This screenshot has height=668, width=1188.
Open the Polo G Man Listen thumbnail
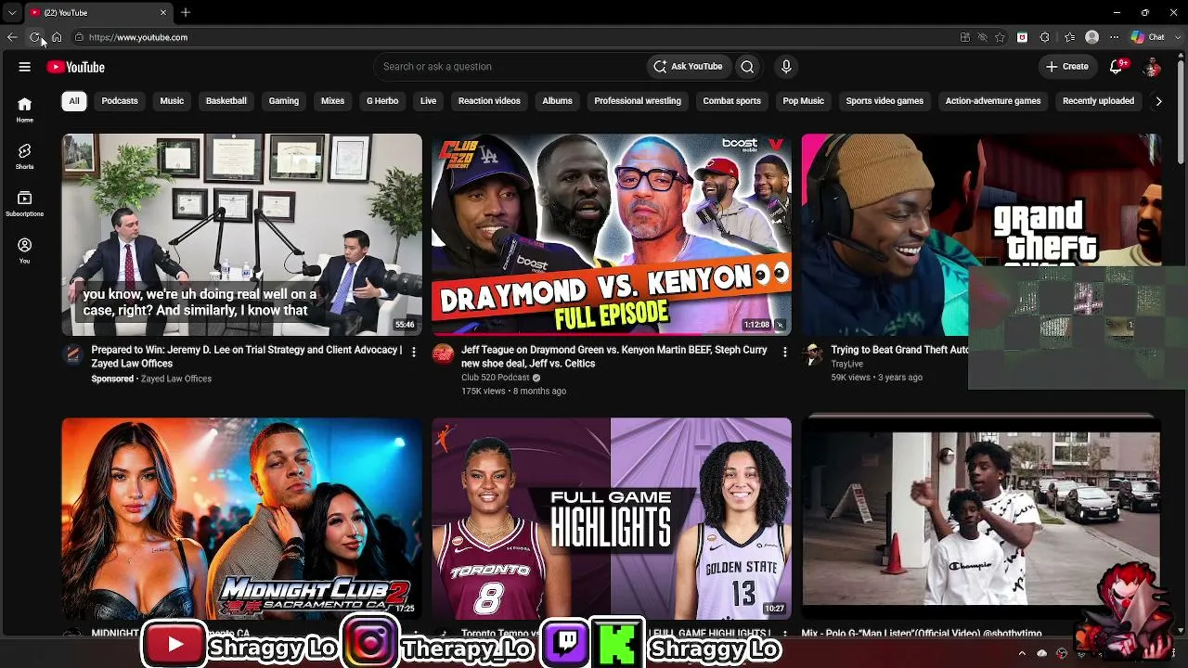click(981, 519)
